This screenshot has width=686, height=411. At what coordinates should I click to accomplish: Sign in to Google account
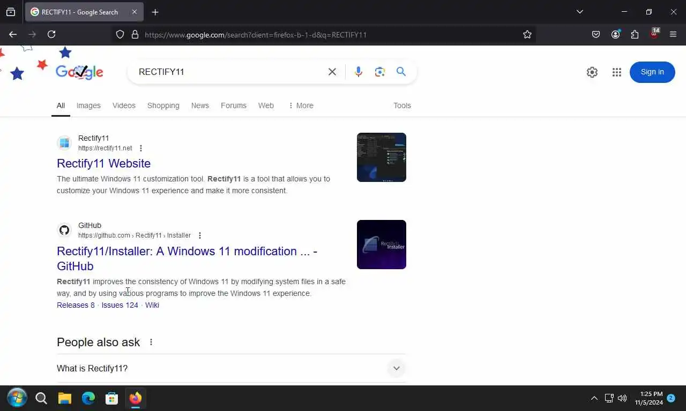click(652, 72)
